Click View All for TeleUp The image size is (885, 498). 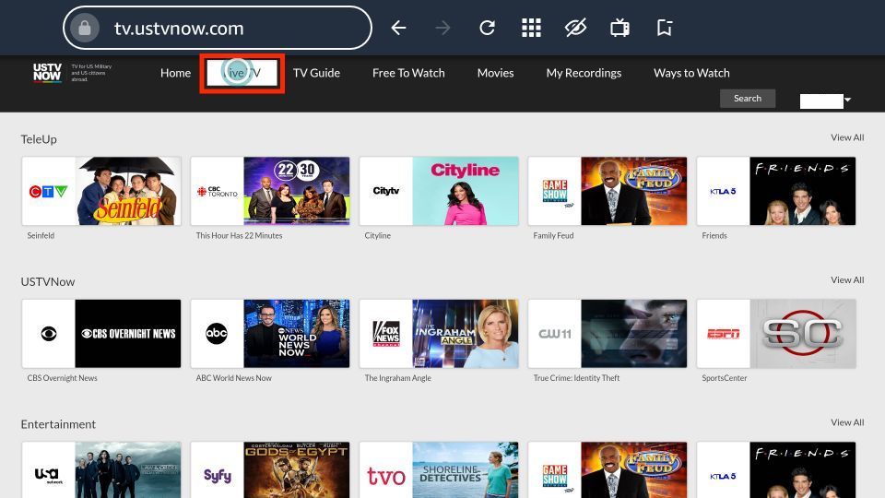click(847, 137)
